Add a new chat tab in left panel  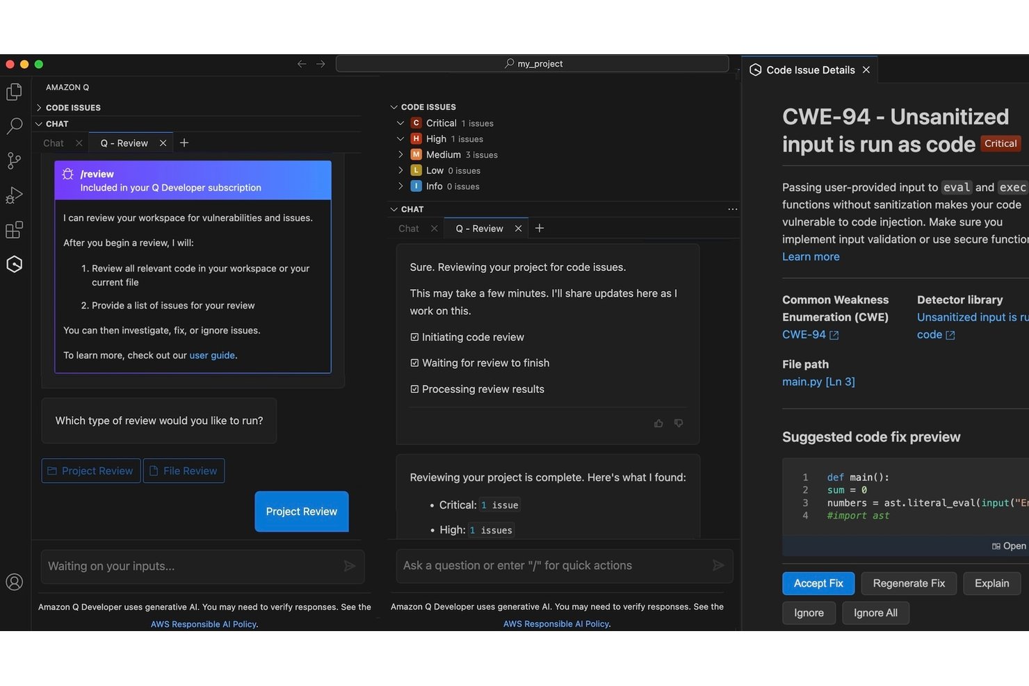point(184,142)
